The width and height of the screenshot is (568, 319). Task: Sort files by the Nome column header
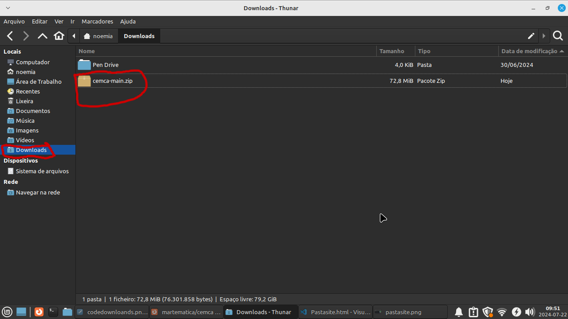(x=226, y=51)
